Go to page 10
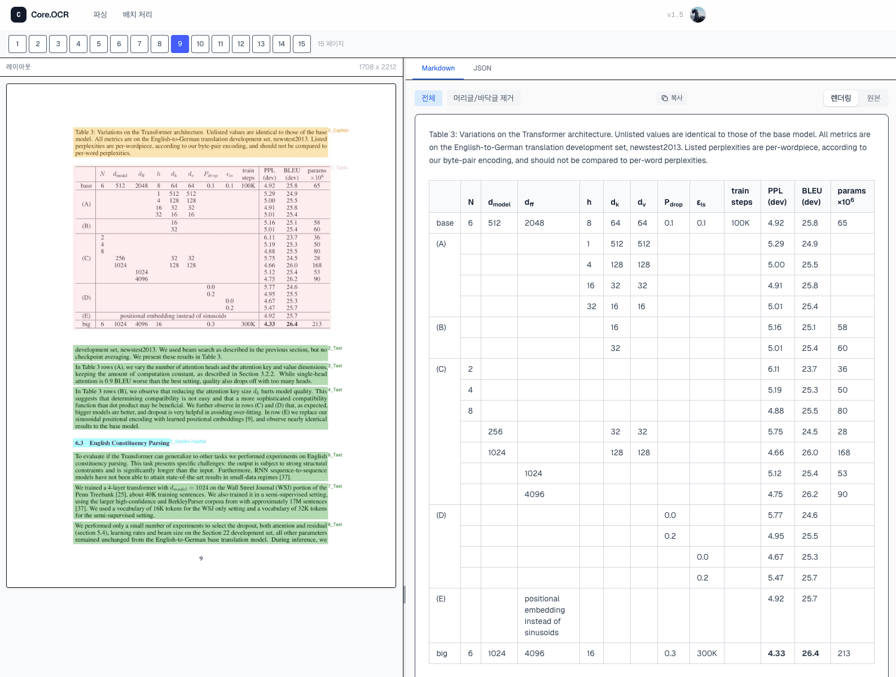896x677 pixels. [x=200, y=44]
